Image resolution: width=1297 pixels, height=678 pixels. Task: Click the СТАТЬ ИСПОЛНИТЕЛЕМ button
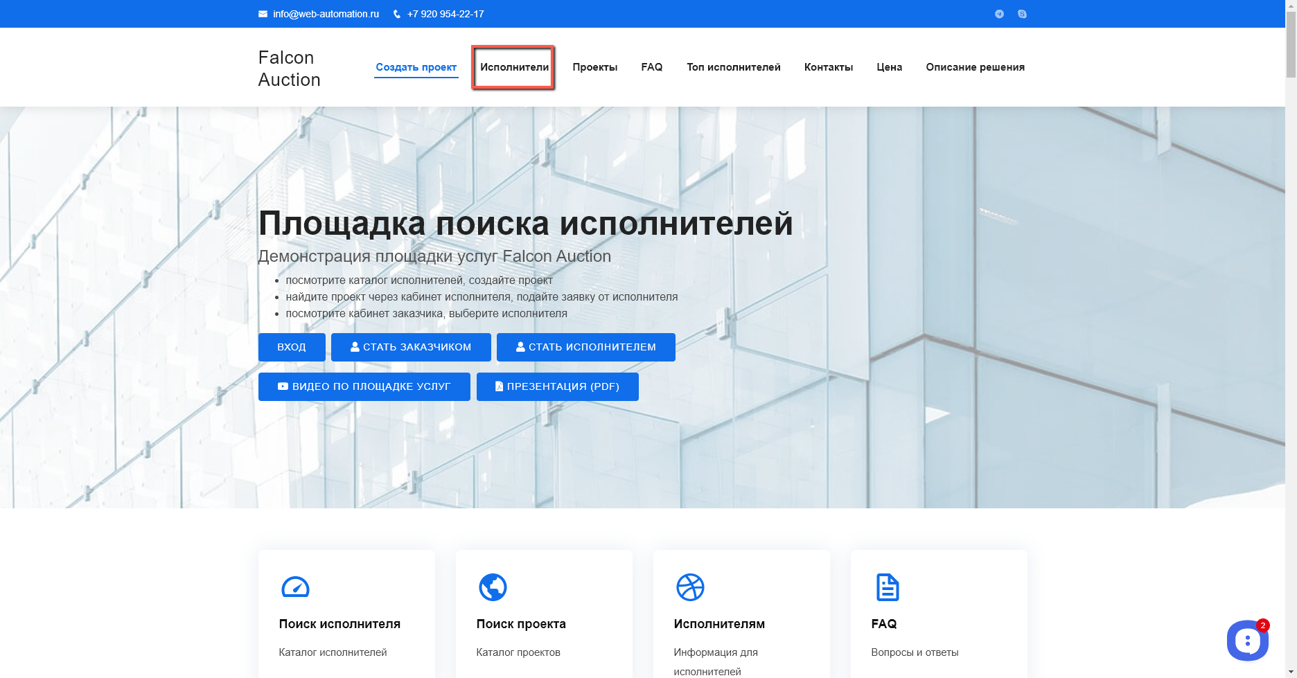point(585,347)
